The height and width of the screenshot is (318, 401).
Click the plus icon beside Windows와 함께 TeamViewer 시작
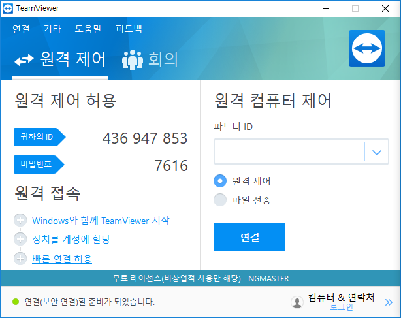20,220
